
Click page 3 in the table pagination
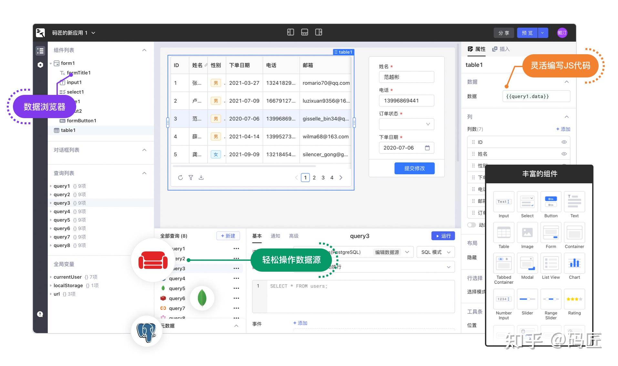tap(323, 178)
